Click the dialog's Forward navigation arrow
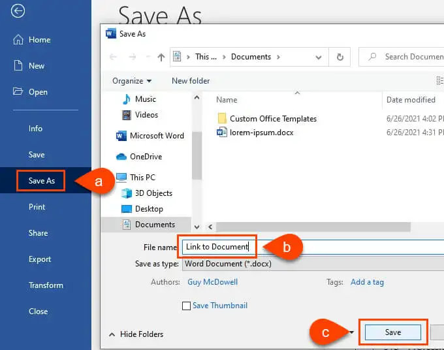This screenshot has height=350, width=444. tap(133, 57)
